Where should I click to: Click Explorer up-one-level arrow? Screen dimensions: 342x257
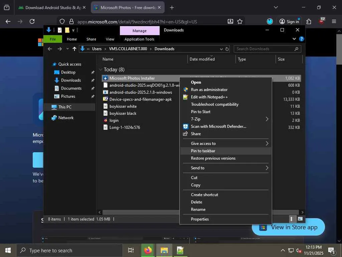pyautogui.click(x=74, y=49)
